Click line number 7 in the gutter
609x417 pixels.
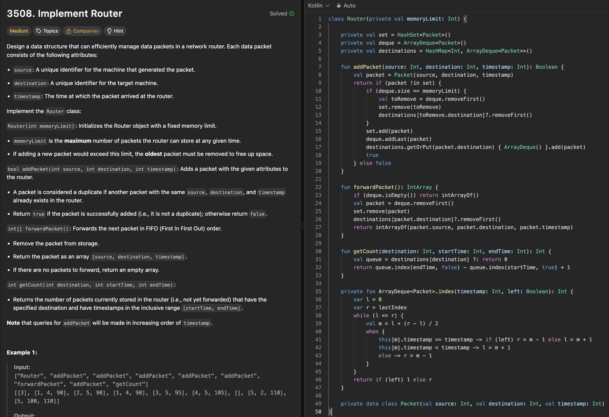point(320,67)
